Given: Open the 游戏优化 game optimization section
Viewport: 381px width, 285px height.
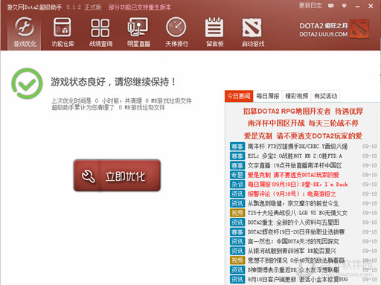Looking at the screenshot, I should point(25,33).
